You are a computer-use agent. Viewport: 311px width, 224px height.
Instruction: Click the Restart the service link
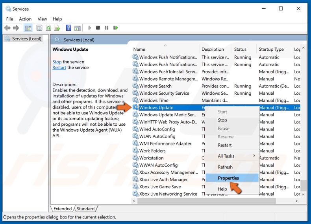click(59, 68)
